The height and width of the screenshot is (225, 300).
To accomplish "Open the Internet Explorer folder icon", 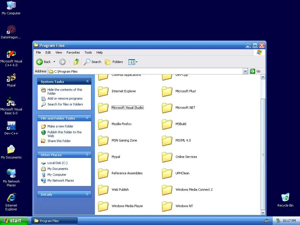I will coord(103,91).
